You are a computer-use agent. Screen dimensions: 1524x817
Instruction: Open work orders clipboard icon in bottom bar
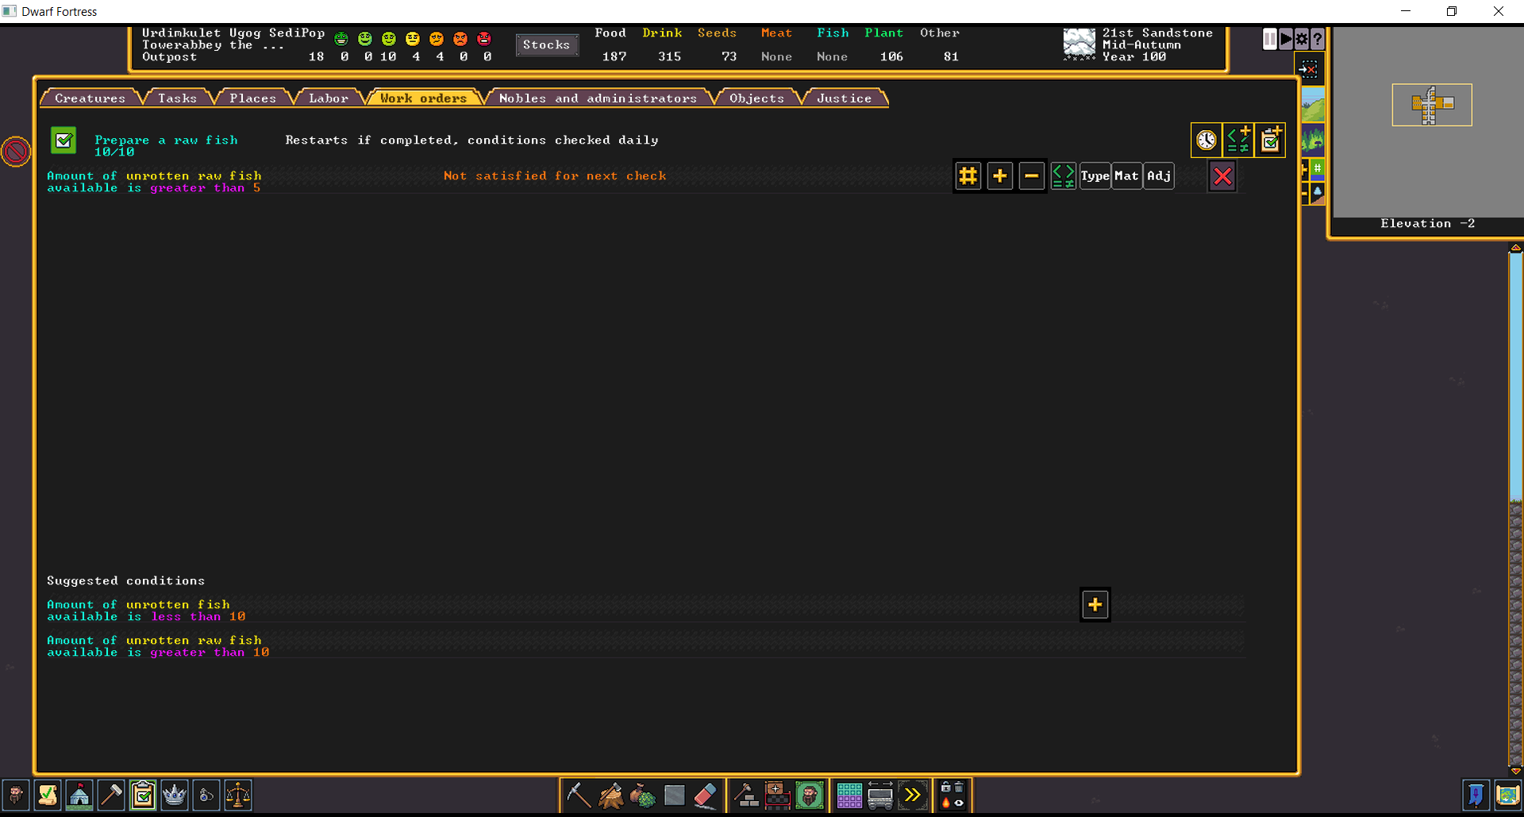[143, 795]
